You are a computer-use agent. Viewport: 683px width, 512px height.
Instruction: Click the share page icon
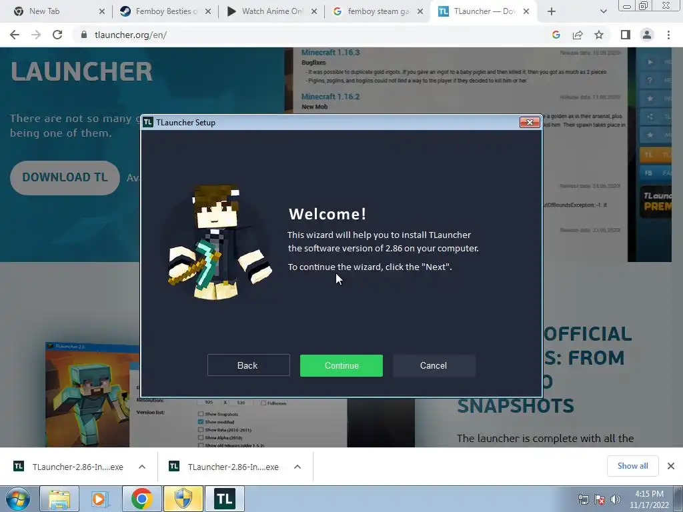[578, 35]
